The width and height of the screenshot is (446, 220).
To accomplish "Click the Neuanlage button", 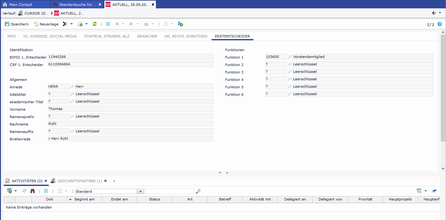I will tap(46, 24).
